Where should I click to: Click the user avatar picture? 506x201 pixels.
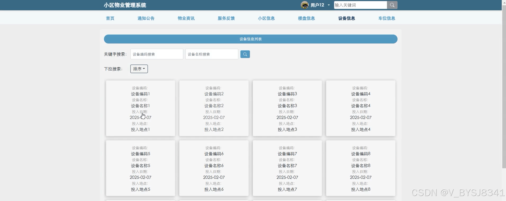click(x=305, y=5)
